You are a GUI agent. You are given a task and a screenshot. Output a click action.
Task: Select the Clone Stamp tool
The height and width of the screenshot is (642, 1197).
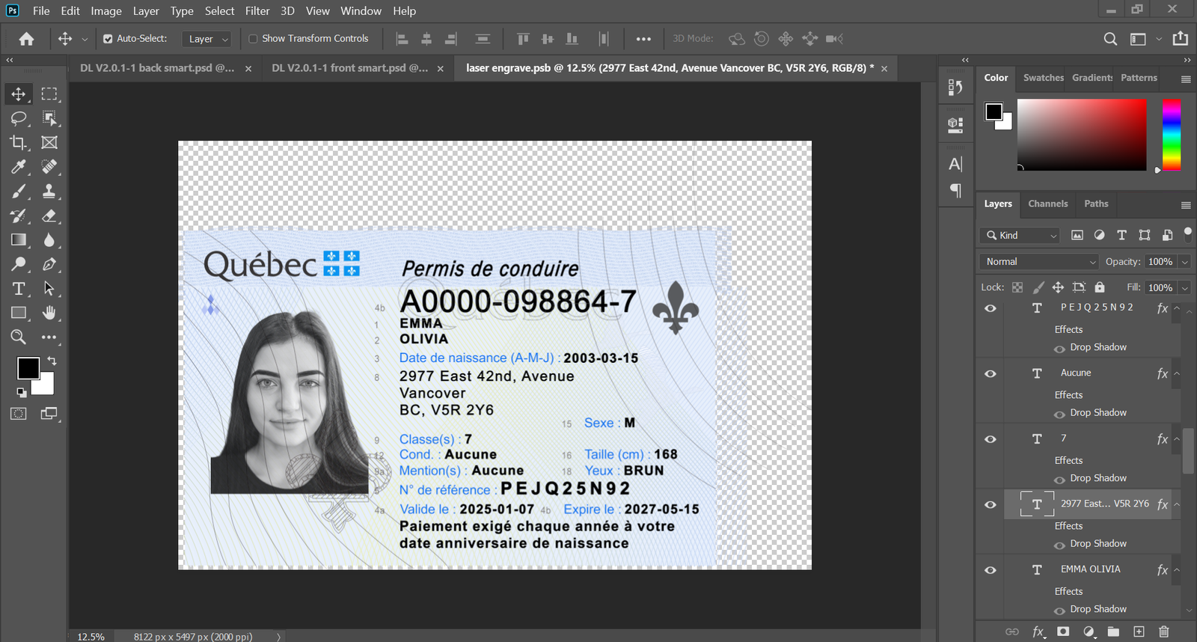coord(49,192)
